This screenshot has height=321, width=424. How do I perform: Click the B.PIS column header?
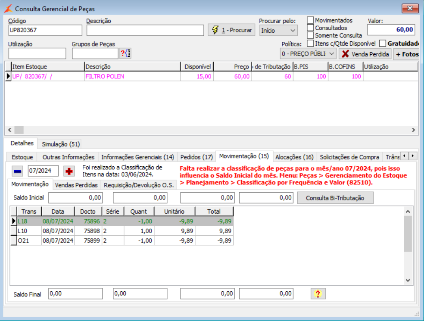(x=310, y=67)
